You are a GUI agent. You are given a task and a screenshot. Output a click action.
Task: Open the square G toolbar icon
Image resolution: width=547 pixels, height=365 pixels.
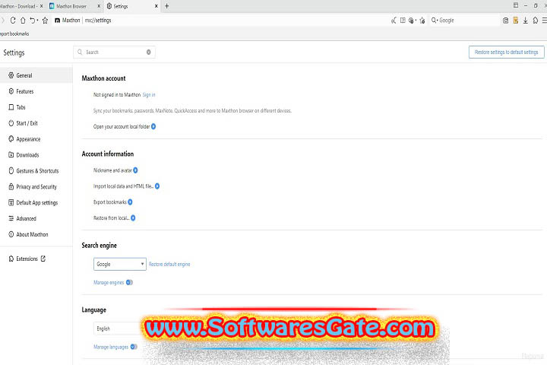click(505, 21)
